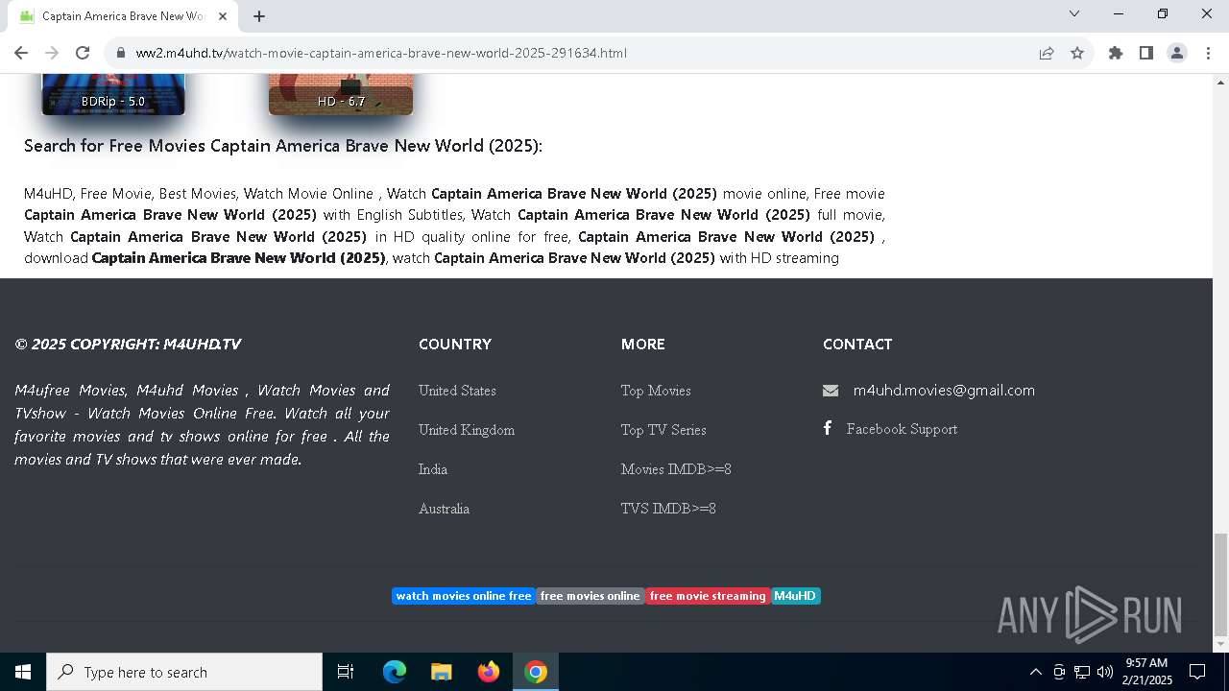Open Chrome profile avatar
The image size is (1229, 691).
coord(1177,53)
